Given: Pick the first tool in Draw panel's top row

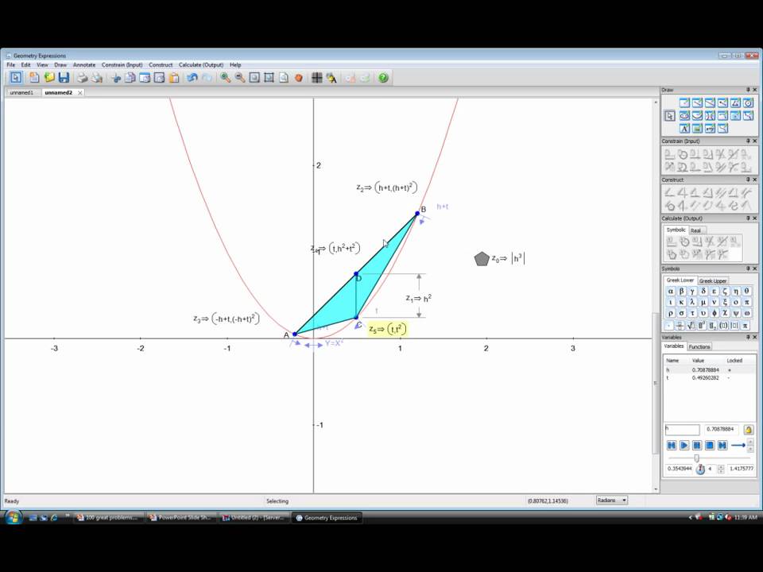Looking at the screenshot, I should click(684, 102).
